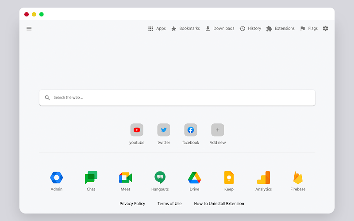Open How to Uninstall Extension link
This screenshot has height=221, width=354.
(219, 204)
